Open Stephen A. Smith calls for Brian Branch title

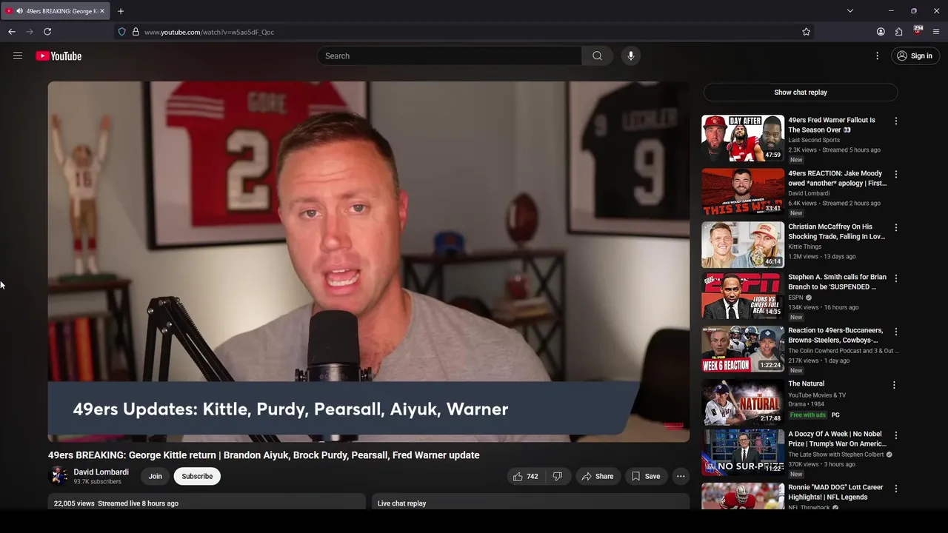click(837, 282)
